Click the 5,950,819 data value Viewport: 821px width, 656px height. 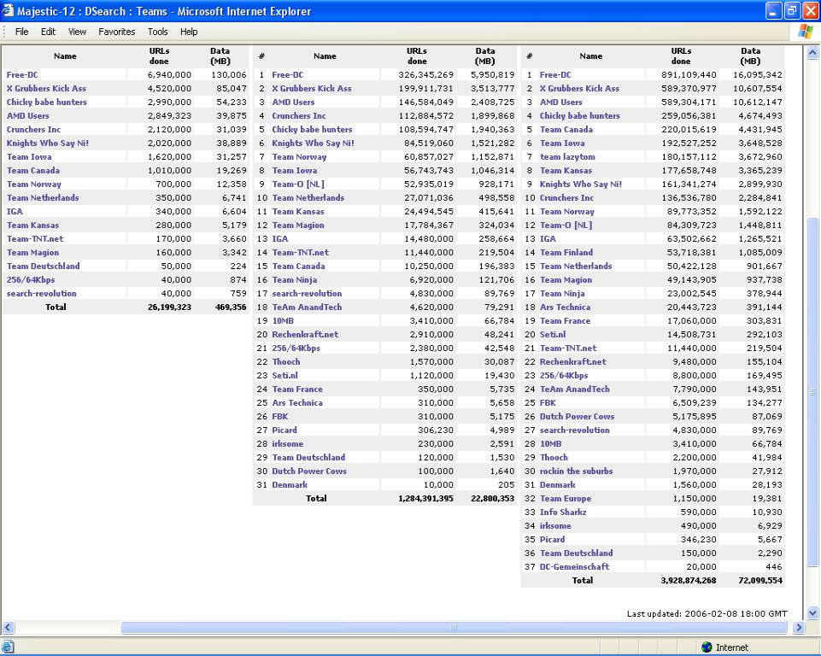(493, 75)
